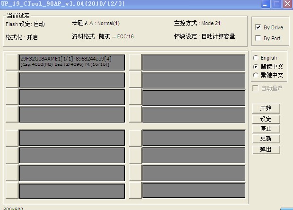Click the 坏块设定 : 自动计算容量 text

coord(205,36)
